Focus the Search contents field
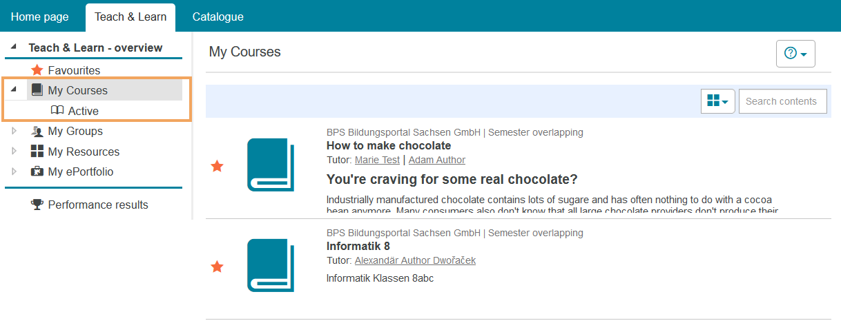Viewport: 841px width, 323px height. click(x=782, y=101)
